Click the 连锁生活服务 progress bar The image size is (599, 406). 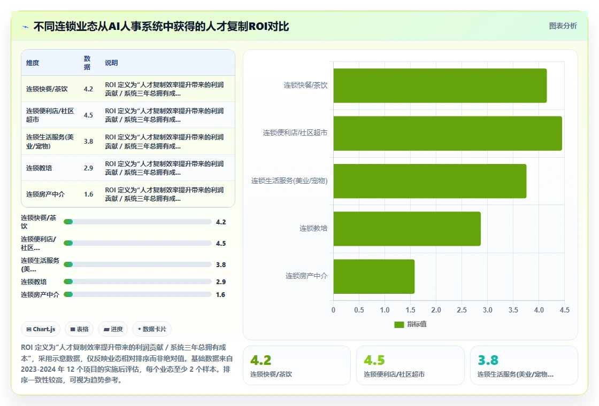tap(137, 264)
